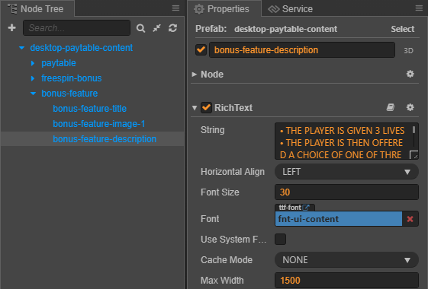Image resolution: width=428 pixels, height=289 pixels.
Task: Open the Node Tree panel hamburger menu
Action: pyautogui.click(x=175, y=8)
